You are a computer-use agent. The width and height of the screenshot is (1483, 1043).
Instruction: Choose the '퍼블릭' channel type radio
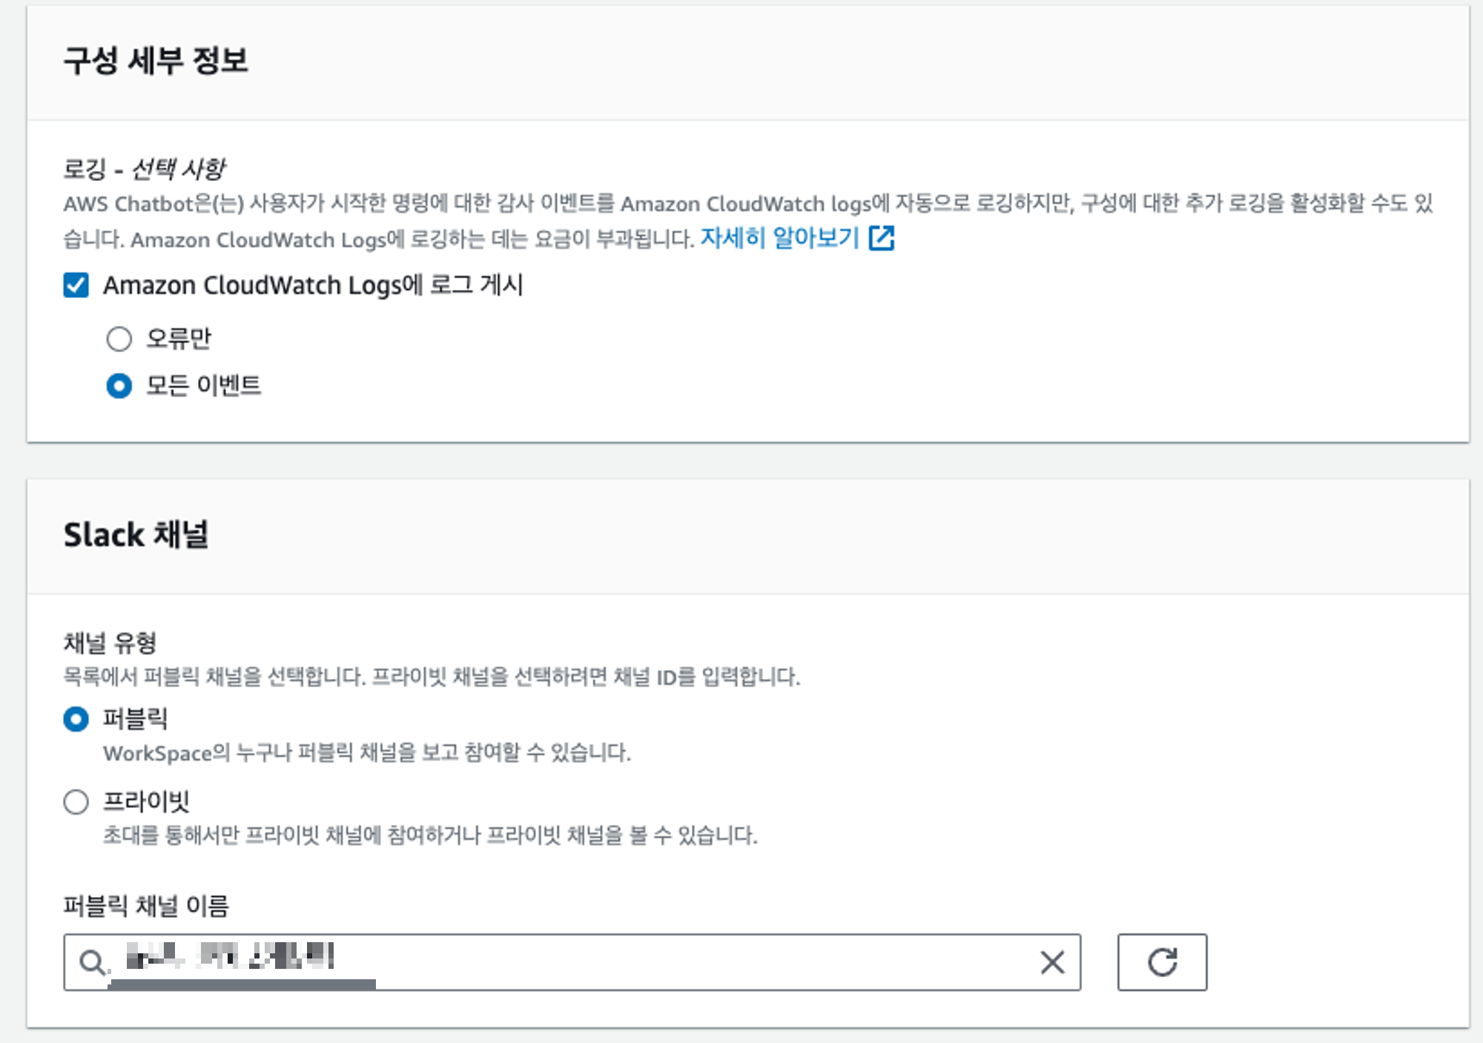pyautogui.click(x=76, y=719)
